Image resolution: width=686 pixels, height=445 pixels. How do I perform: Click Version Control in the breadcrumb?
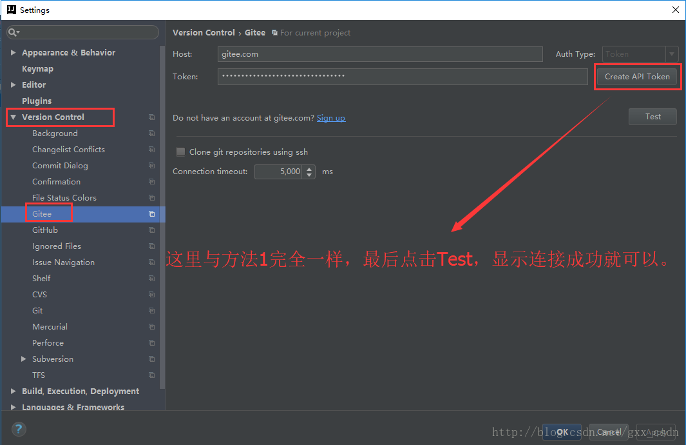[204, 33]
